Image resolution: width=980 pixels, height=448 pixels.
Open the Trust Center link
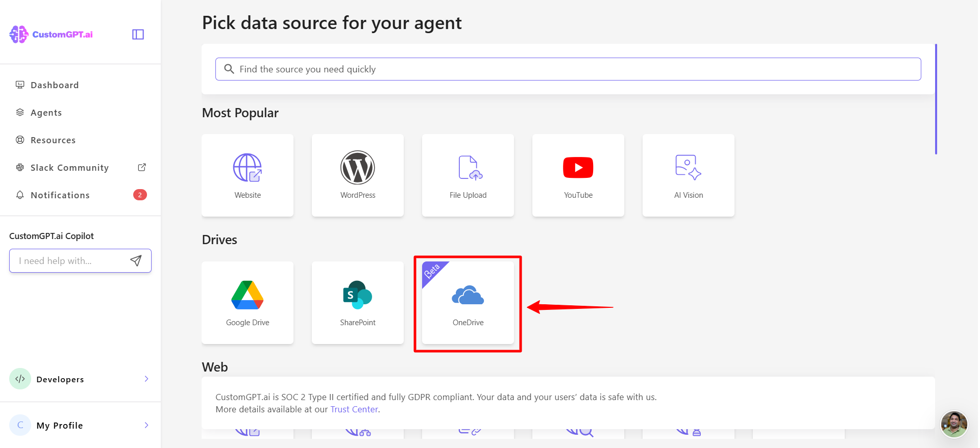click(354, 409)
